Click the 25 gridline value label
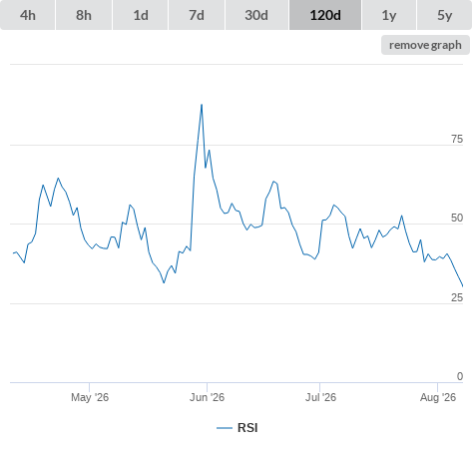This screenshot has width=473, height=454. (x=457, y=297)
